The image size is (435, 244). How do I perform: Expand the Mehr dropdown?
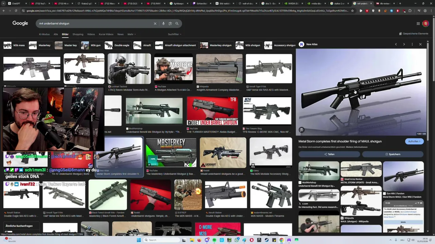tap(132, 34)
